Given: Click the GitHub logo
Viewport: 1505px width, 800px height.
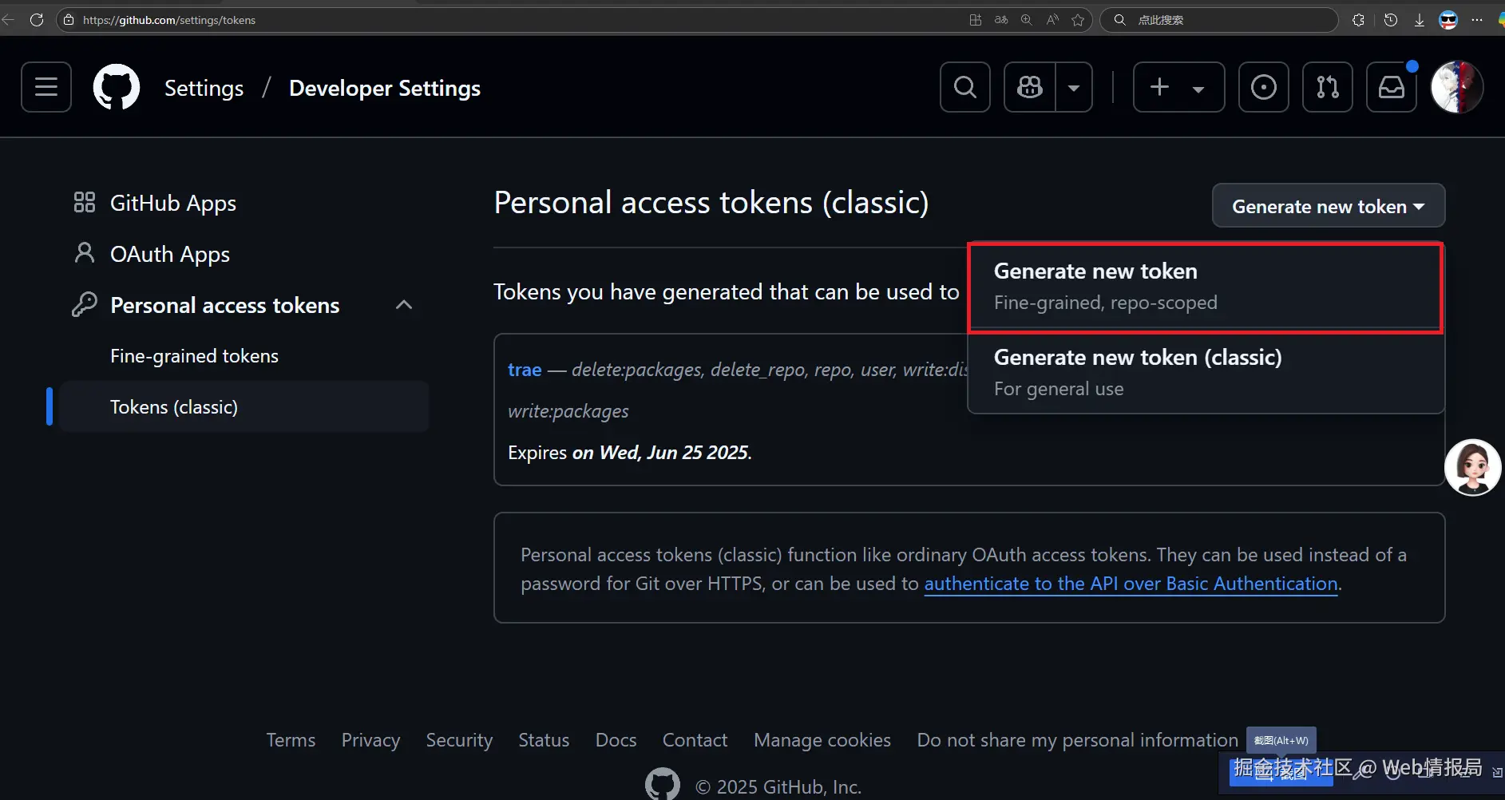Looking at the screenshot, I should 117,86.
